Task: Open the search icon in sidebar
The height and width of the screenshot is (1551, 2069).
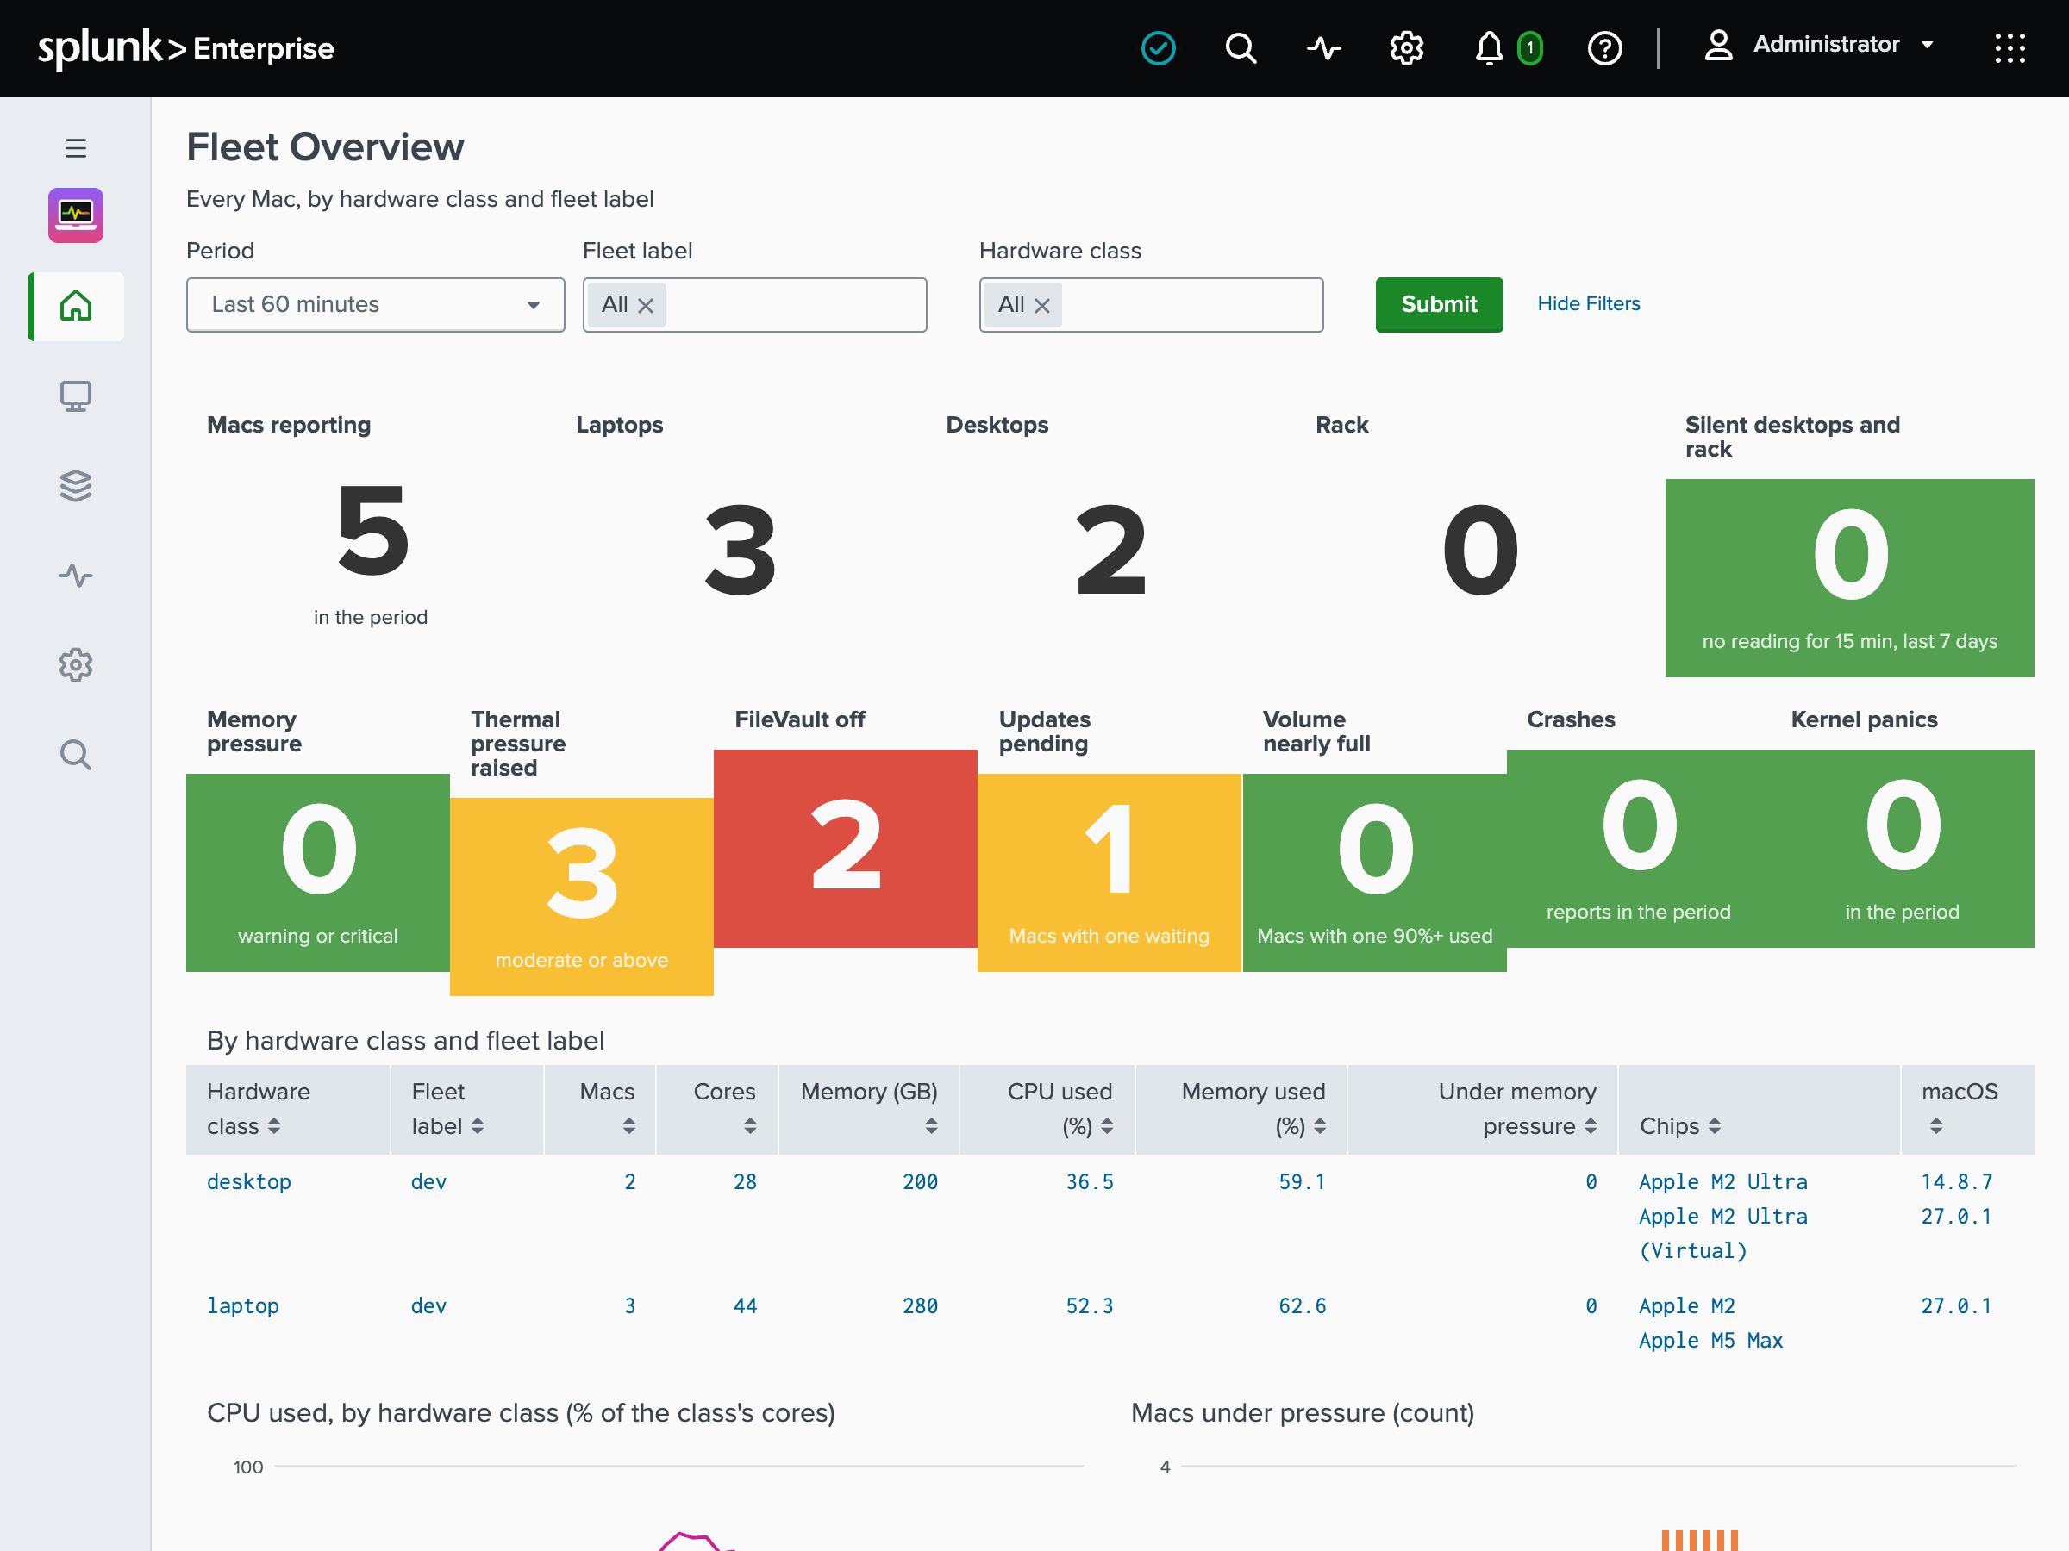Action: click(x=76, y=755)
